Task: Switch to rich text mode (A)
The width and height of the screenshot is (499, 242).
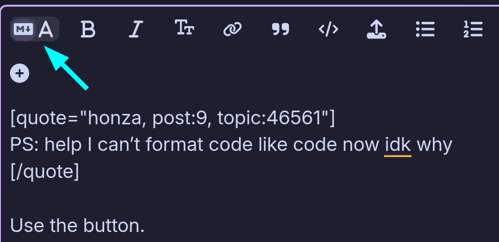Action: (x=46, y=29)
